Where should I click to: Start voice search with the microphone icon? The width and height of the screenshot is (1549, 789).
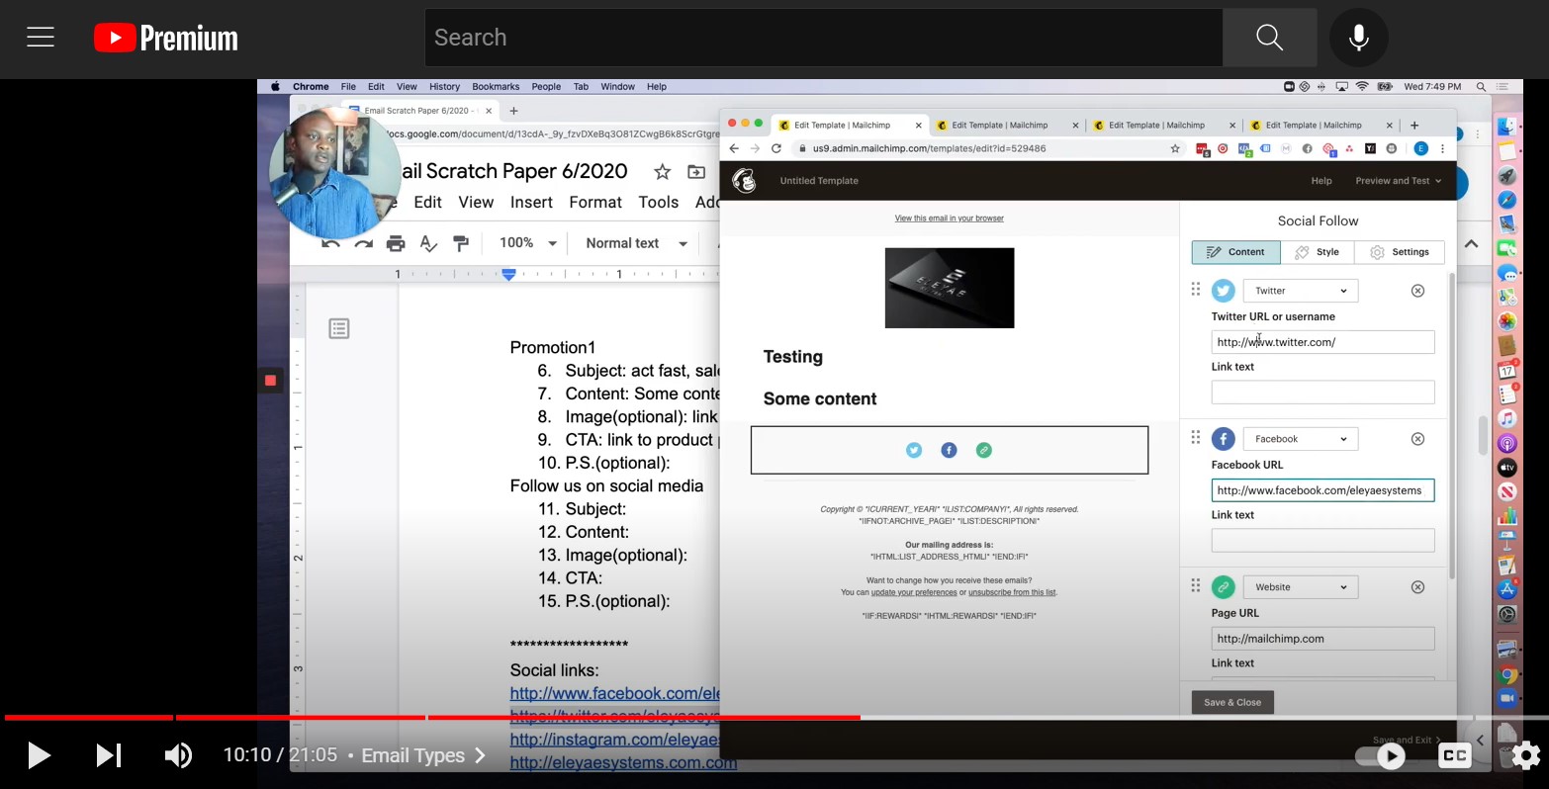point(1359,38)
